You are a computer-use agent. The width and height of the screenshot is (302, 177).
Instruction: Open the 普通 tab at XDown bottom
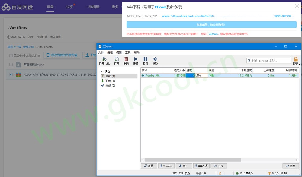click(149, 166)
